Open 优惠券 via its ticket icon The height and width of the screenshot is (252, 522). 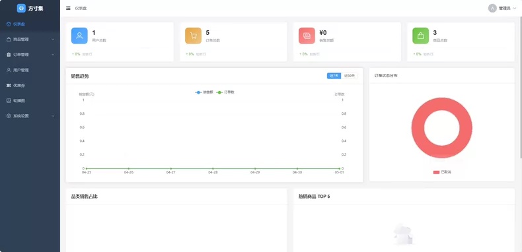[9, 86]
